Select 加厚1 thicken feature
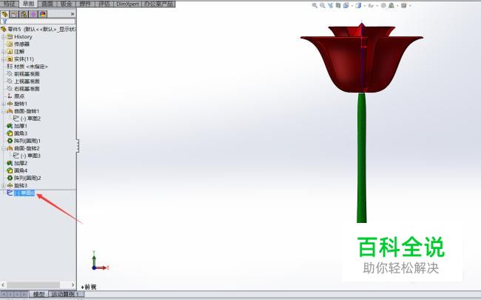 (x=17, y=126)
